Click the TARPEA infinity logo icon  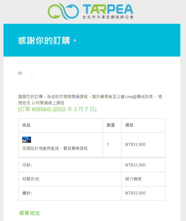coord(63,12)
